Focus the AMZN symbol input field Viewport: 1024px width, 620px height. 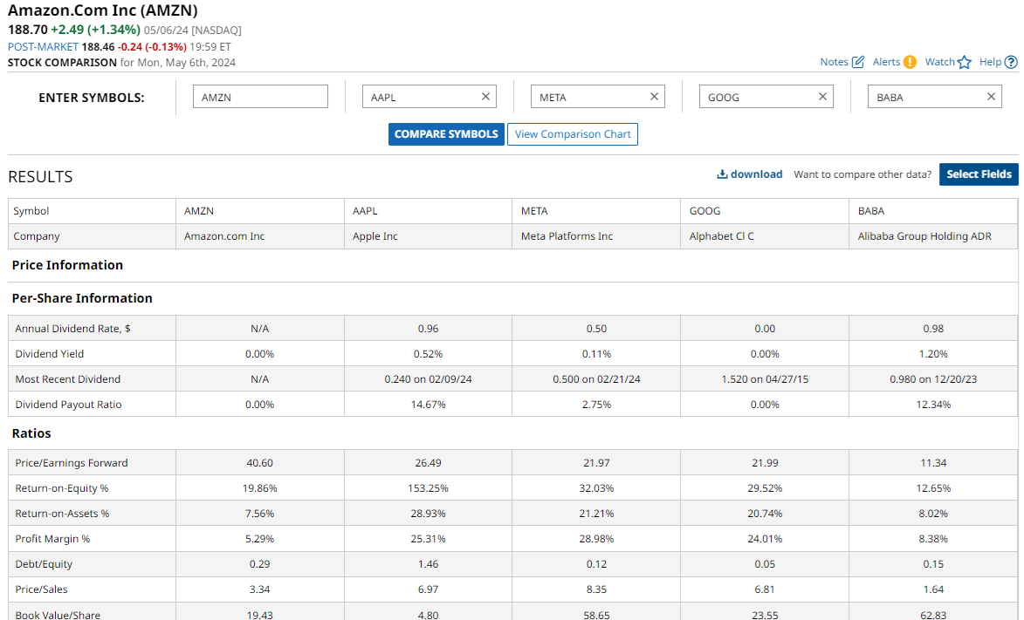point(260,97)
